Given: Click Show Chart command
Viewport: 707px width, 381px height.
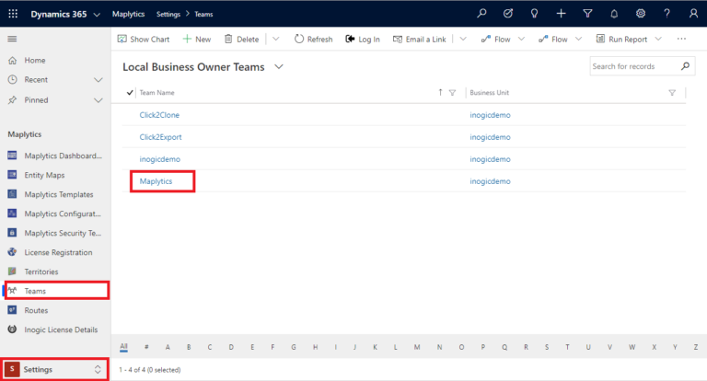Looking at the screenshot, I should [144, 40].
